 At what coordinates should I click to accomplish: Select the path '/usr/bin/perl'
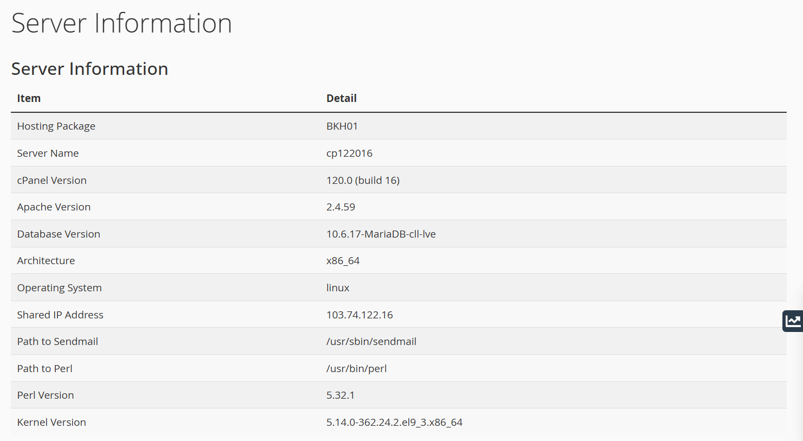tap(356, 369)
